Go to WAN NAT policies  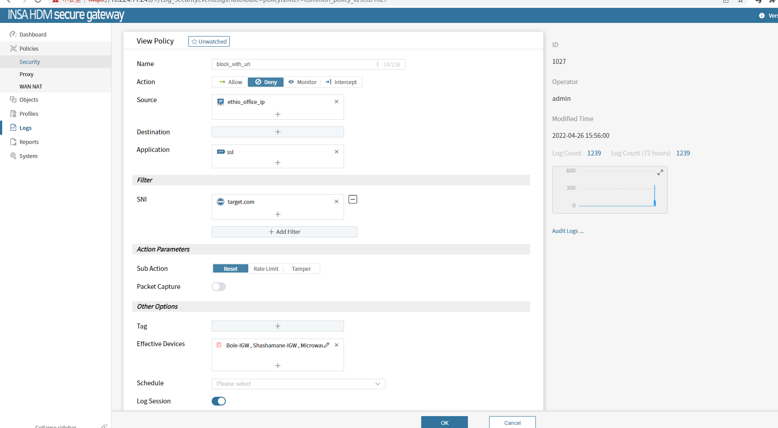(31, 87)
